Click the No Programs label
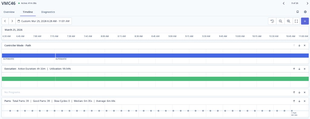310x119 pixels. (12, 92)
